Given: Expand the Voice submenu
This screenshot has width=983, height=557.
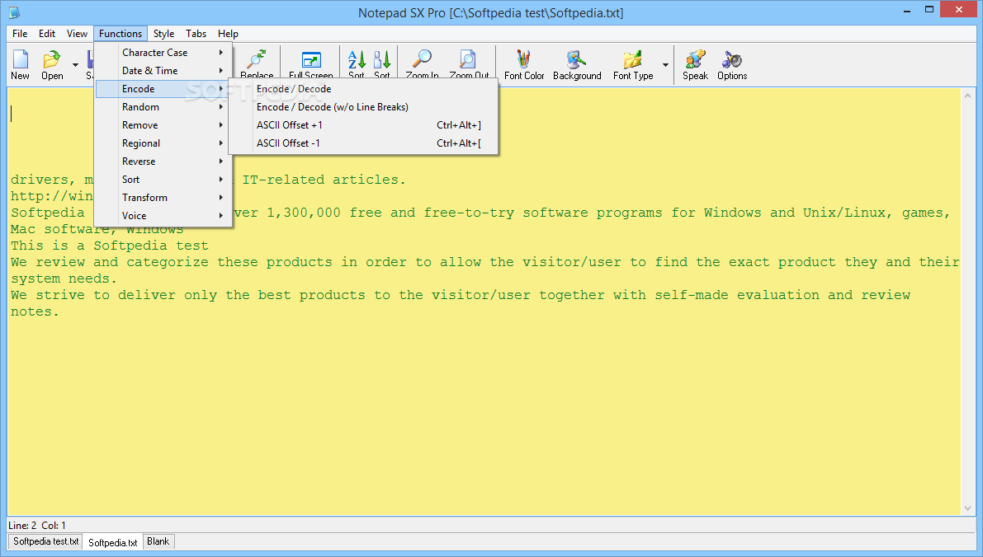Looking at the screenshot, I should pos(163,216).
